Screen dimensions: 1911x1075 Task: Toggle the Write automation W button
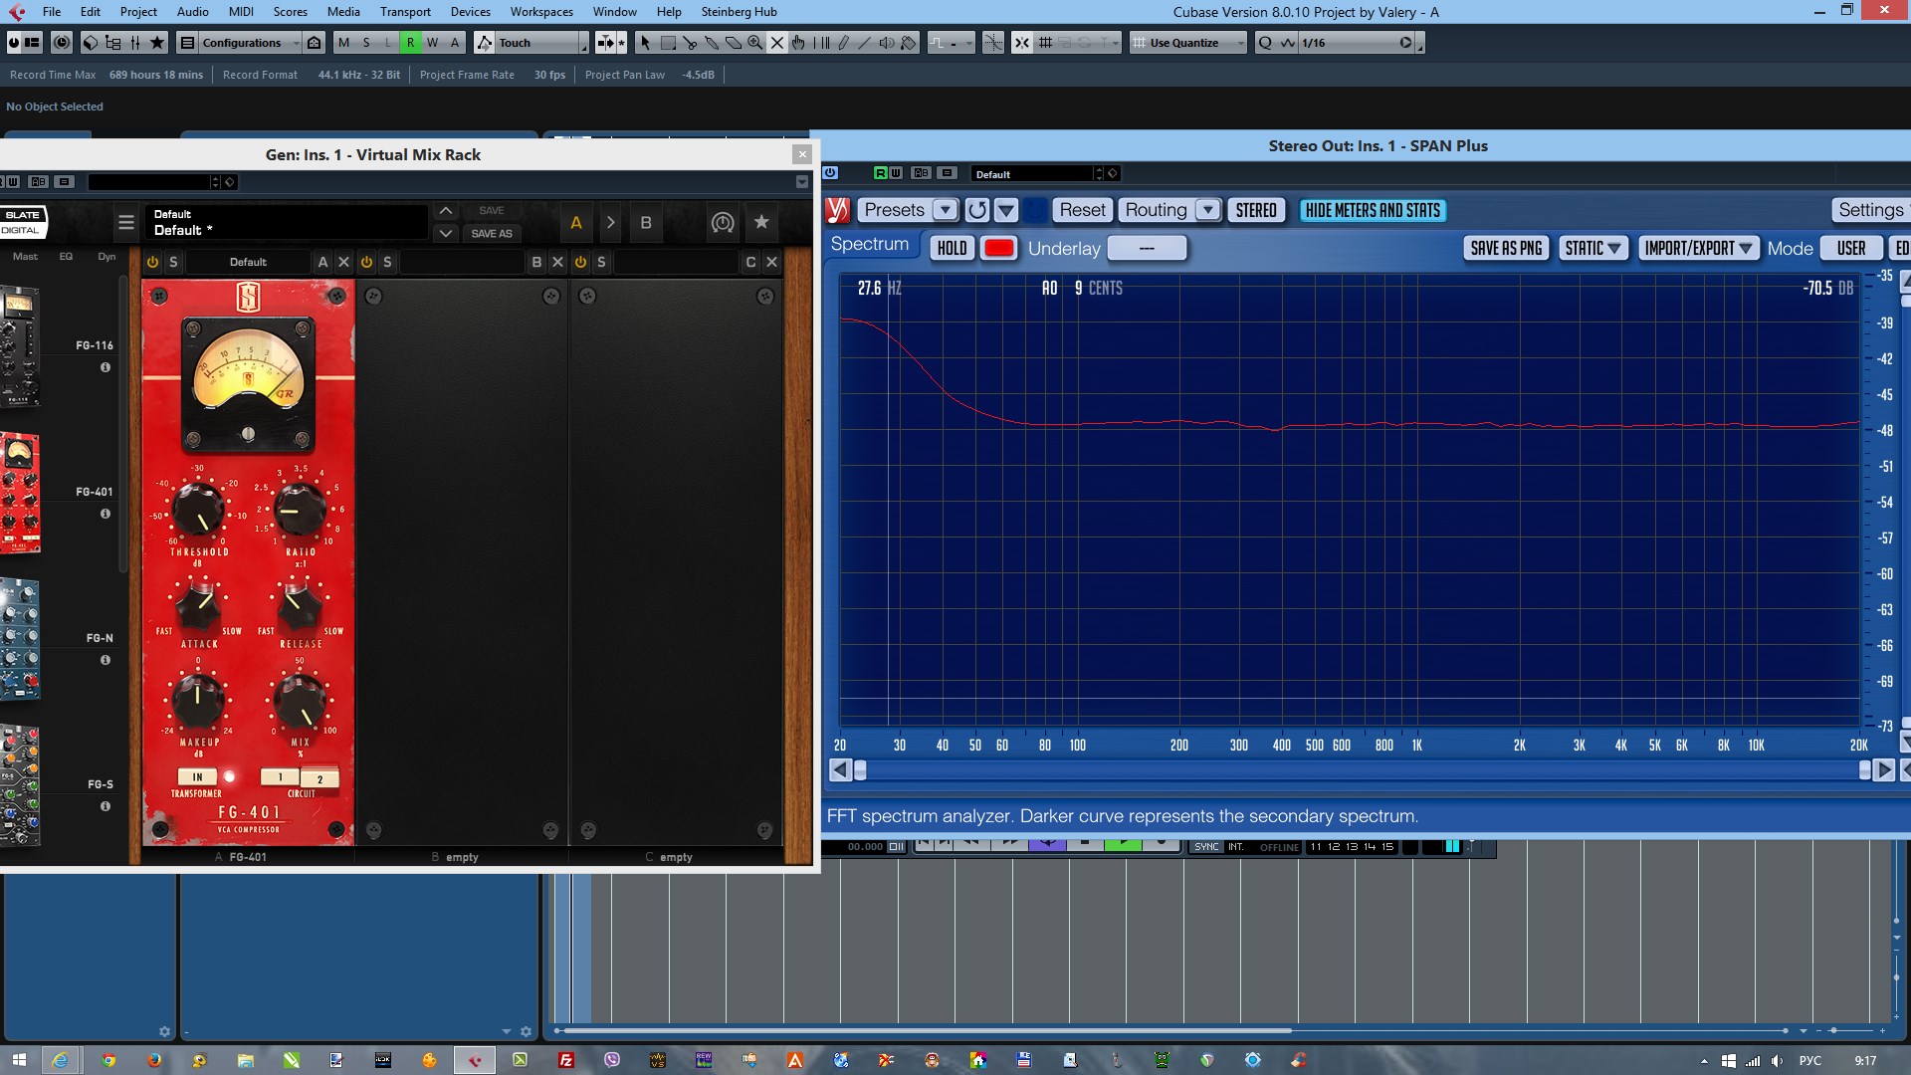433,43
